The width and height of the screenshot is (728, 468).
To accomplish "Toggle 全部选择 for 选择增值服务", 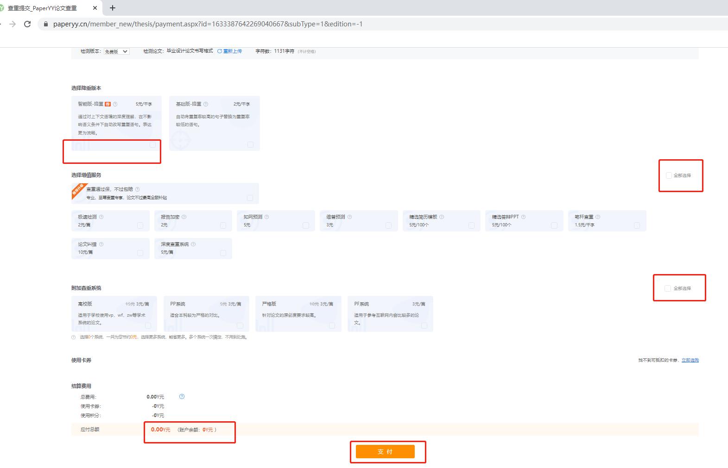I will [669, 175].
